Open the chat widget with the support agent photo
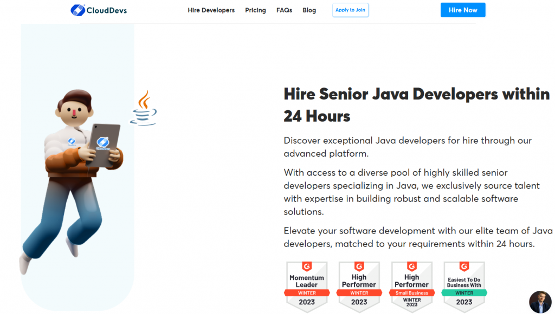The image size is (555, 314). (540, 302)
